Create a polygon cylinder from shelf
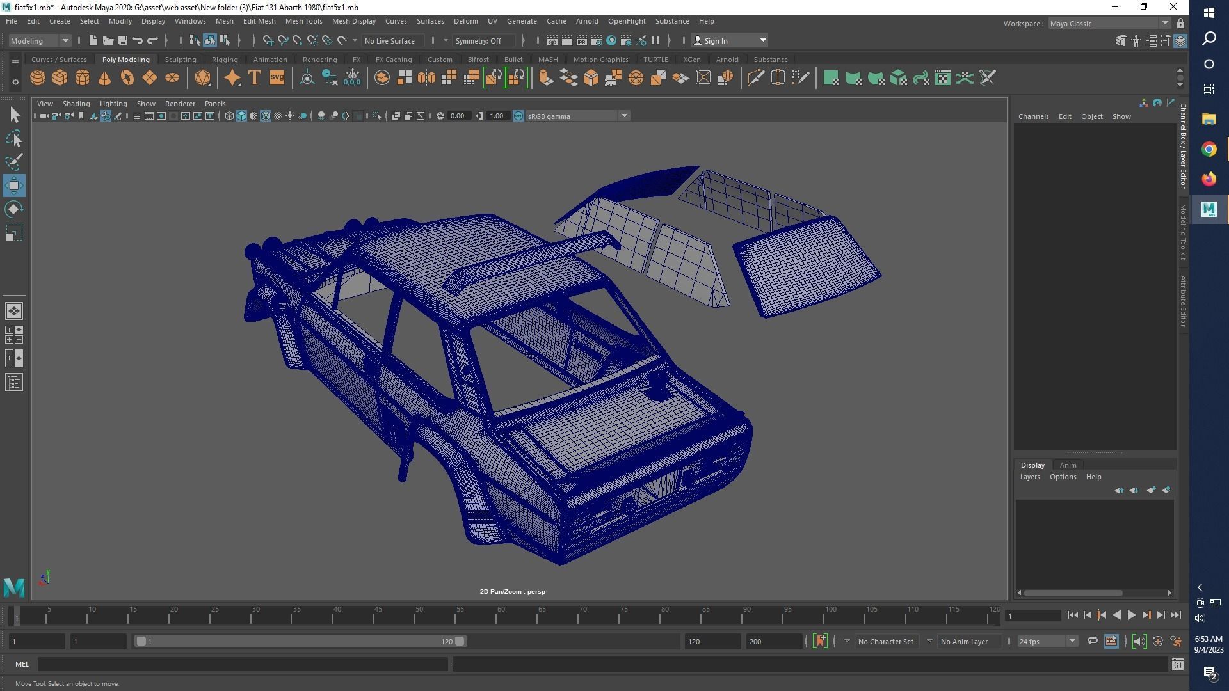 [x=83, y=78]
